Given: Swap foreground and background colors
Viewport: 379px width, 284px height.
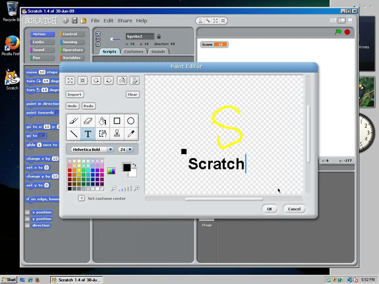Looking at the screenshot, I should click(x=134, y=165).
